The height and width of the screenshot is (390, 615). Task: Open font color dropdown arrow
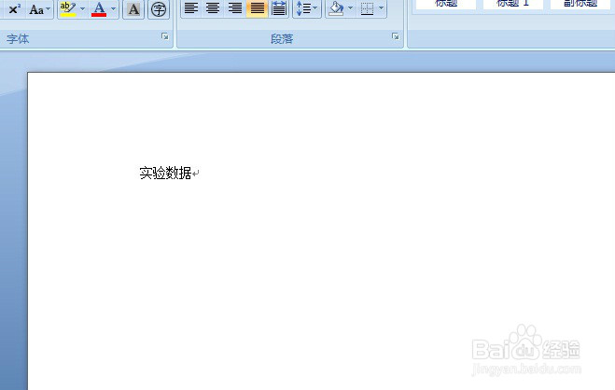click(x=113, y=9)
